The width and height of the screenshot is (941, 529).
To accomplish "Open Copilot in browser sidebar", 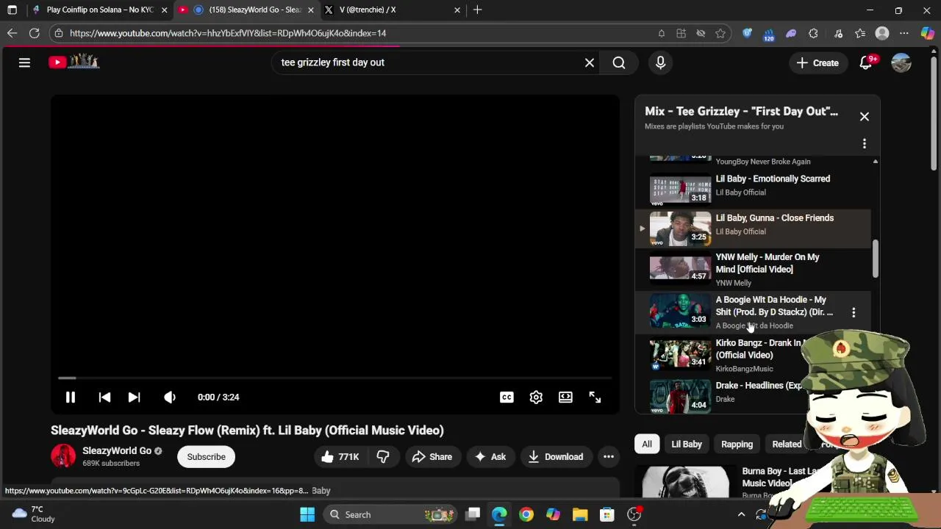I will tap(927, 33).
